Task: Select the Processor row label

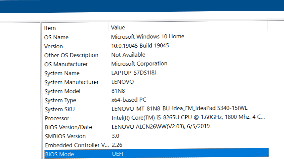Action: 57,118
